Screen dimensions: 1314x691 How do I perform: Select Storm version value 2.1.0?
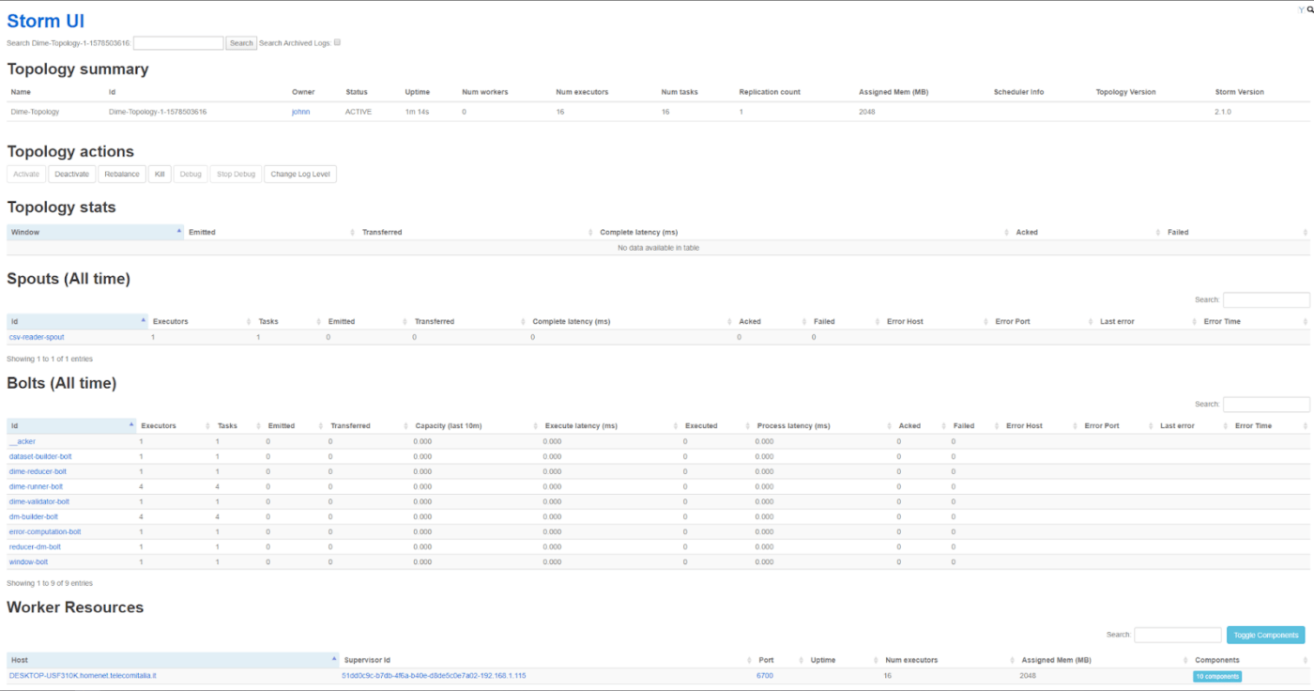(1222, 112)
